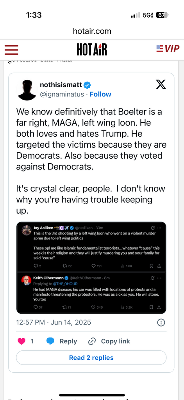Tap the hotair.com address bar
This screenshot has height=400, width=184.
(92, 31)
